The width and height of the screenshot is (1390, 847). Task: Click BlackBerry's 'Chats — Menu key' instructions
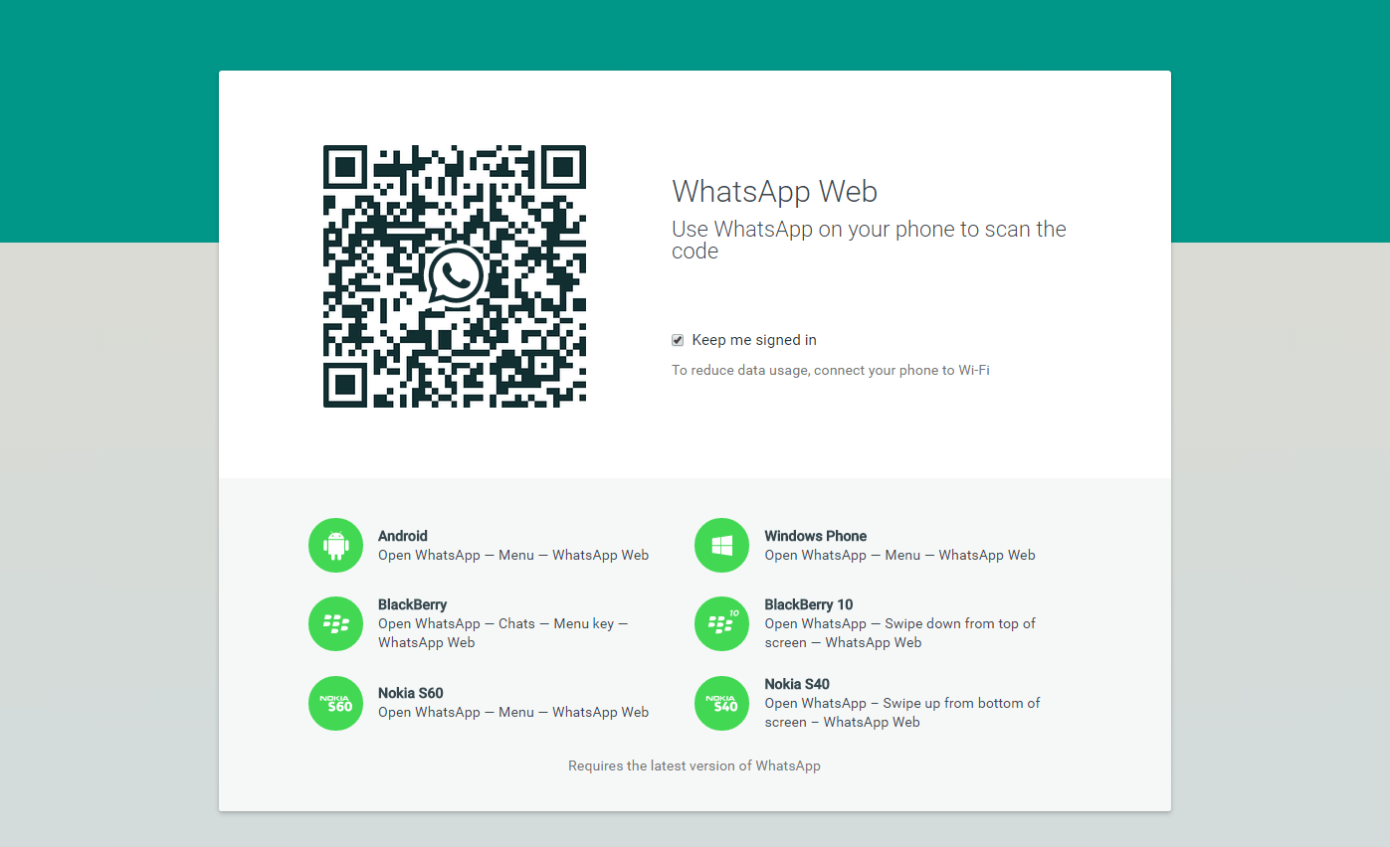coord(503,633)
